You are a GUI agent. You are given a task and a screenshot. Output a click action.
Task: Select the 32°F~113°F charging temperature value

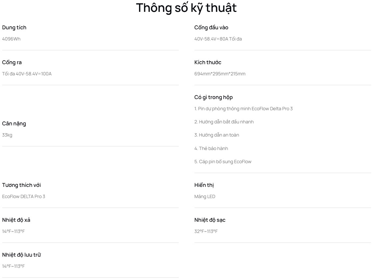[x=206, y=231]
